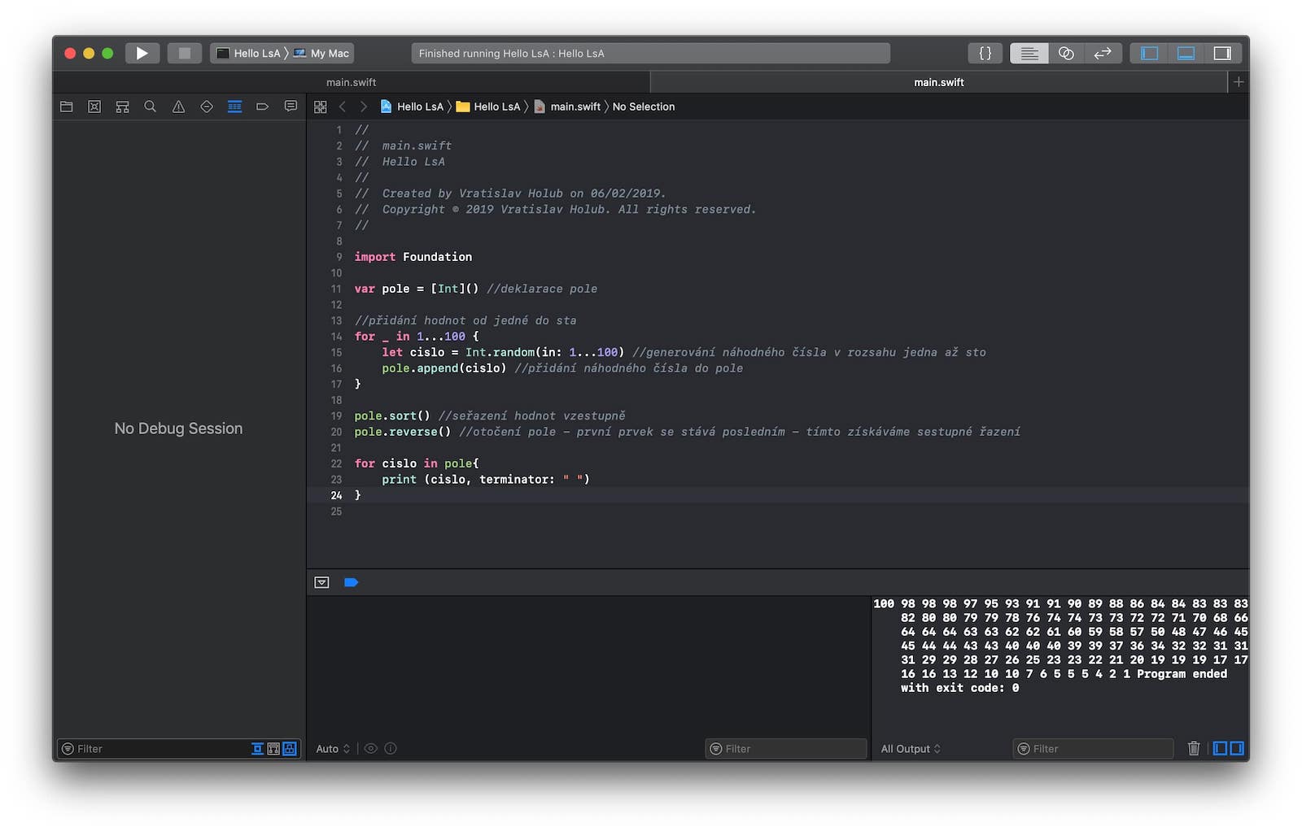Toggle breakpoints activation in debug bar
1302x831 pixels.
(351, 582)
